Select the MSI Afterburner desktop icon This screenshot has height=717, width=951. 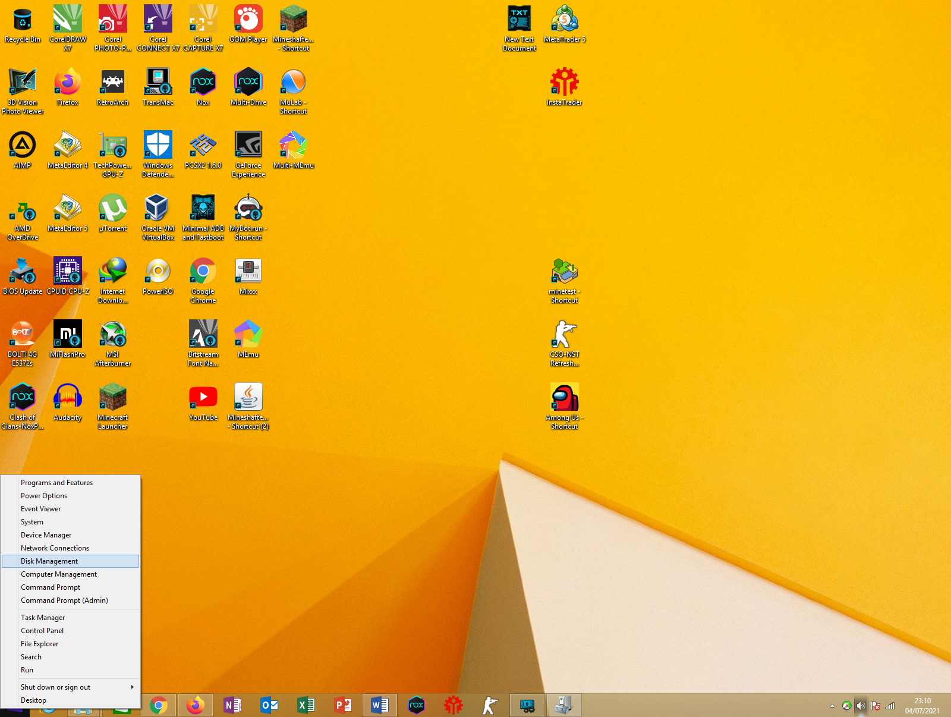pyautogui.click(x=113, y=344)
